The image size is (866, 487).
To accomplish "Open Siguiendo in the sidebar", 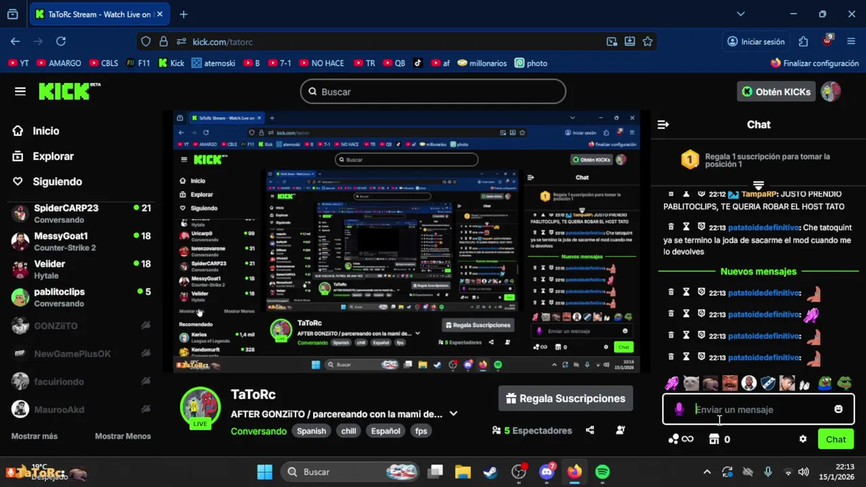I will point(47,181).
